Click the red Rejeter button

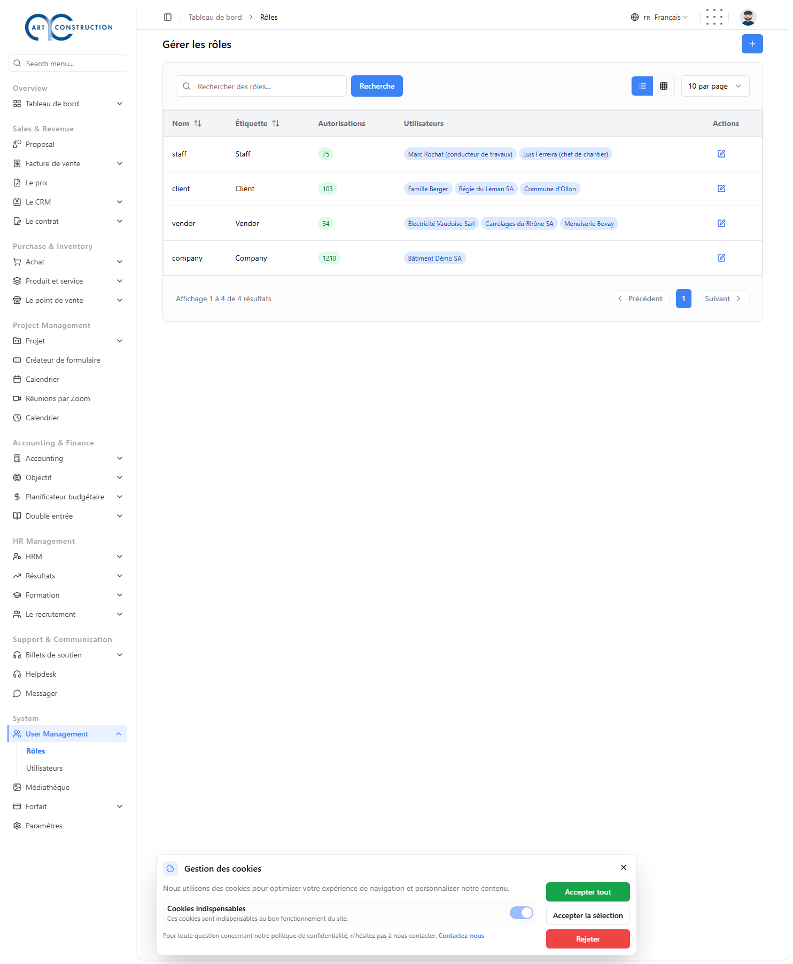(588, 939)
